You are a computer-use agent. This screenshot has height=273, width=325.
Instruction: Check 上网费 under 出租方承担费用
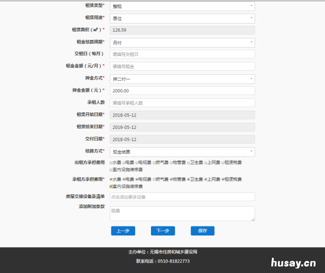206,163
